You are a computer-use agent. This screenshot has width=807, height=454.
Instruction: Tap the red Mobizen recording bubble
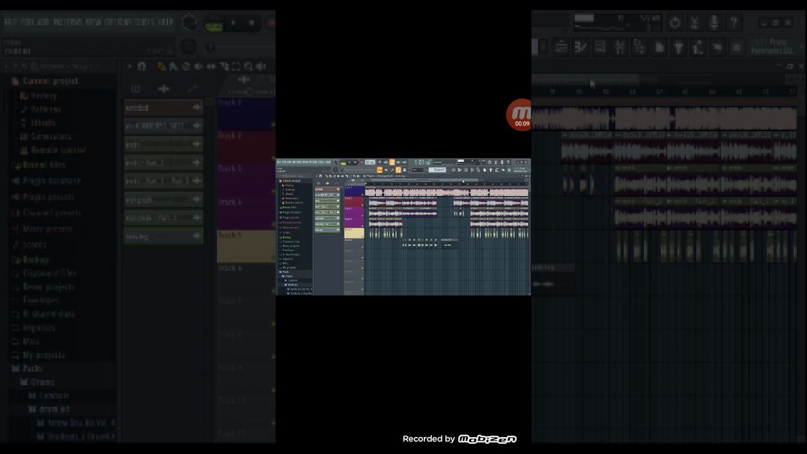point(519,115)
